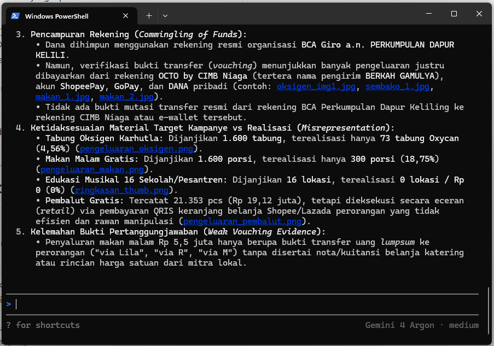
Task: Open the pengeluaran_pembalut.png link
Action: click(242, 221)
